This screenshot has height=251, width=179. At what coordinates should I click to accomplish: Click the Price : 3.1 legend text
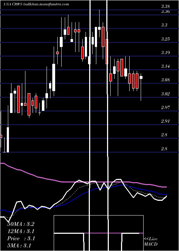[x=21, y=238]
